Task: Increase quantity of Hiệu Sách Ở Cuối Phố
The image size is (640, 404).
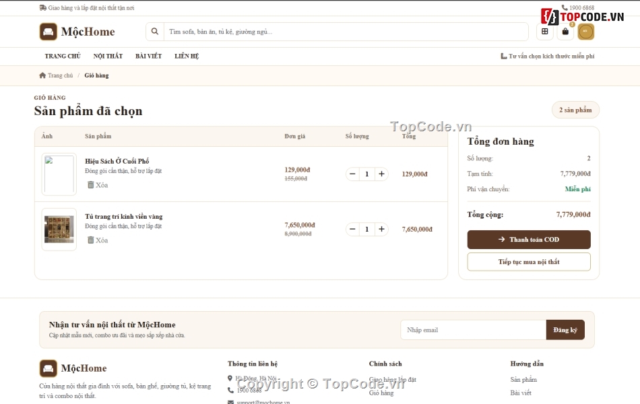Action: coord(381,174)
